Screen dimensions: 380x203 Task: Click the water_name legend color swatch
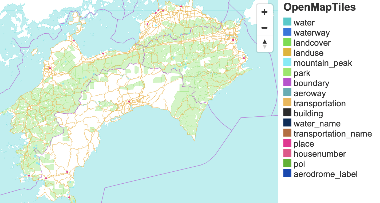287,123
